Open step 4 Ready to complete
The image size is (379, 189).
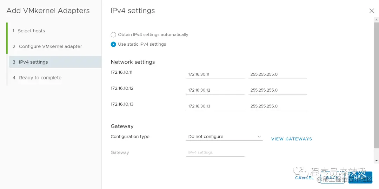37,78
